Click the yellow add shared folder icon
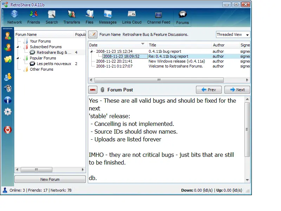 coord(7,59)
